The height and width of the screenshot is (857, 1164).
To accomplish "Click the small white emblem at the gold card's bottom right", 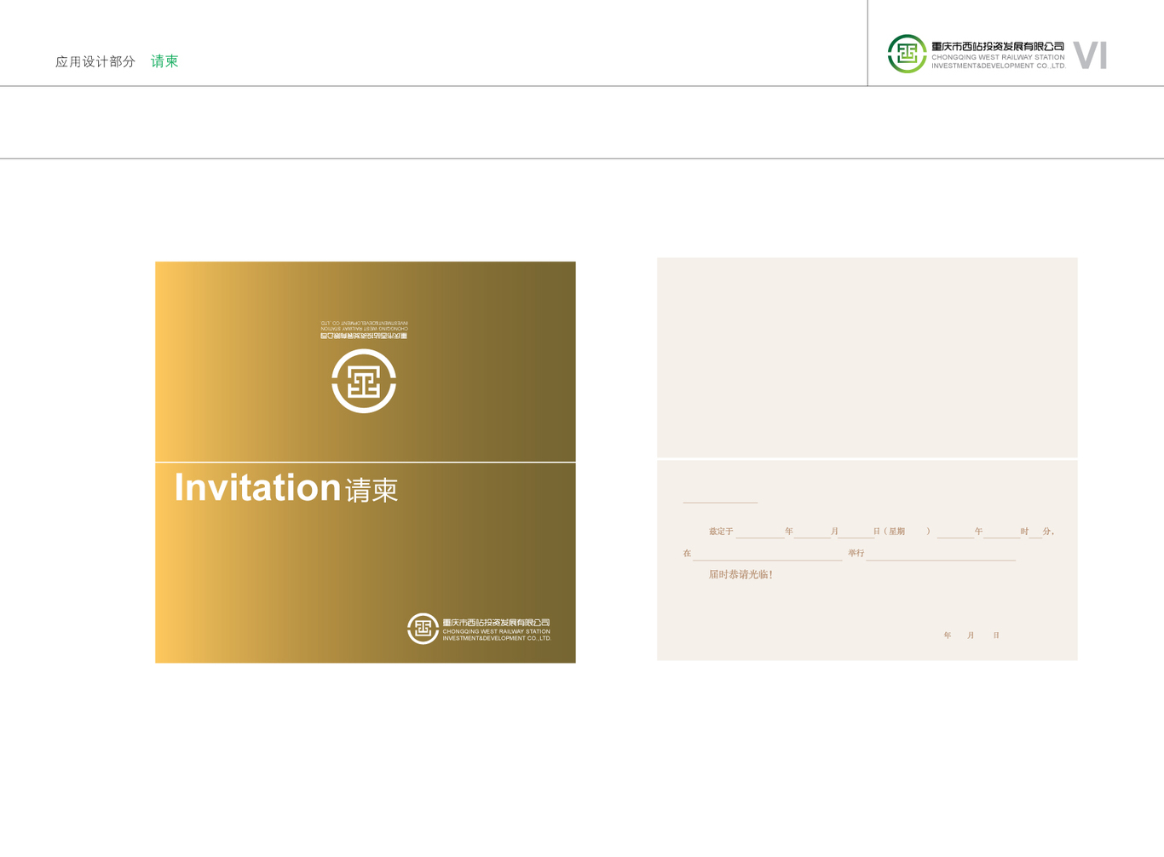I will pos(423,629).
